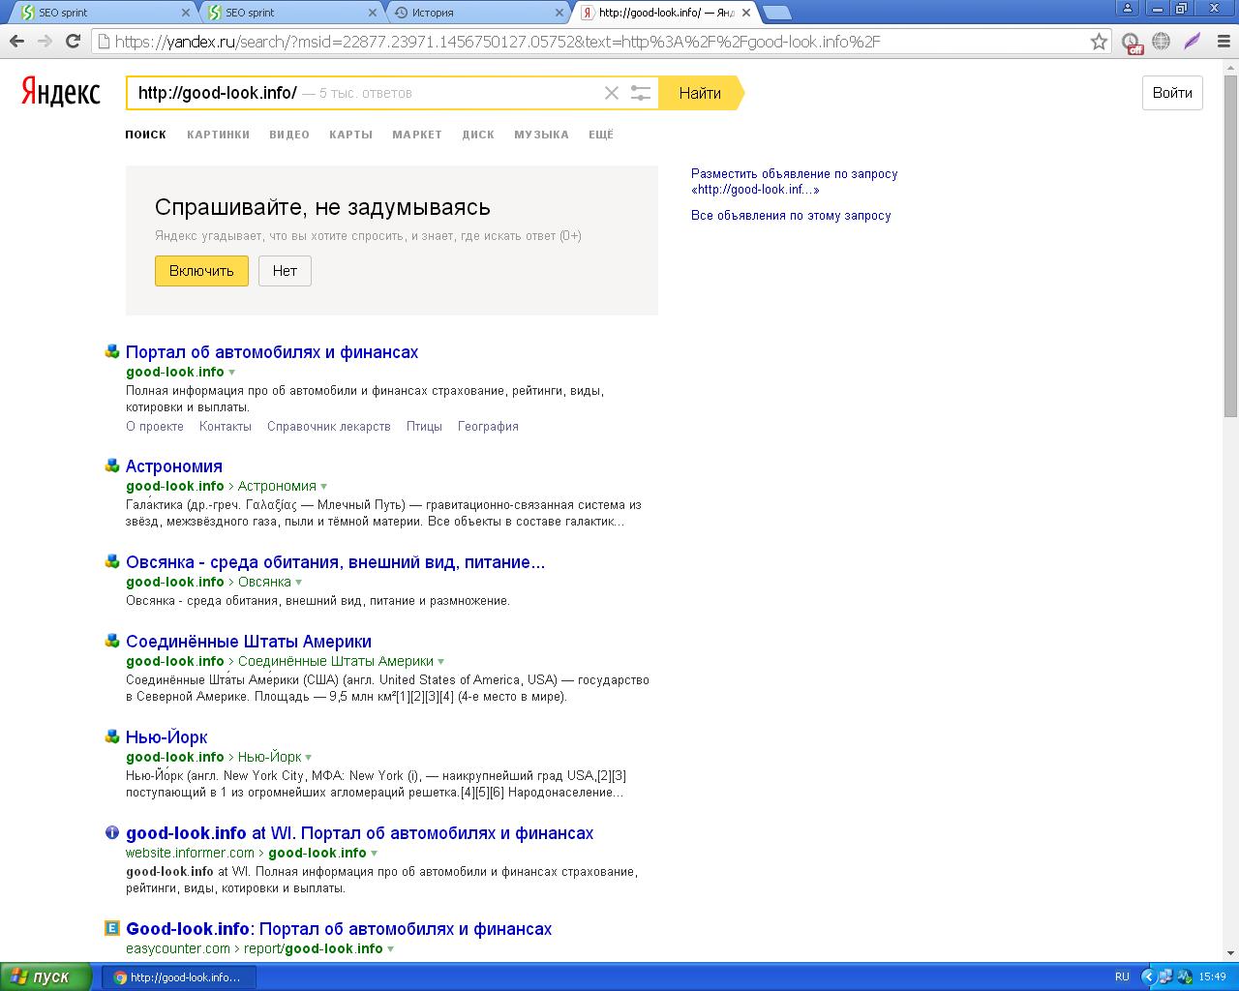Open МУЗЫКА section
The image size is (1239, 991).
tap(541, 135)
